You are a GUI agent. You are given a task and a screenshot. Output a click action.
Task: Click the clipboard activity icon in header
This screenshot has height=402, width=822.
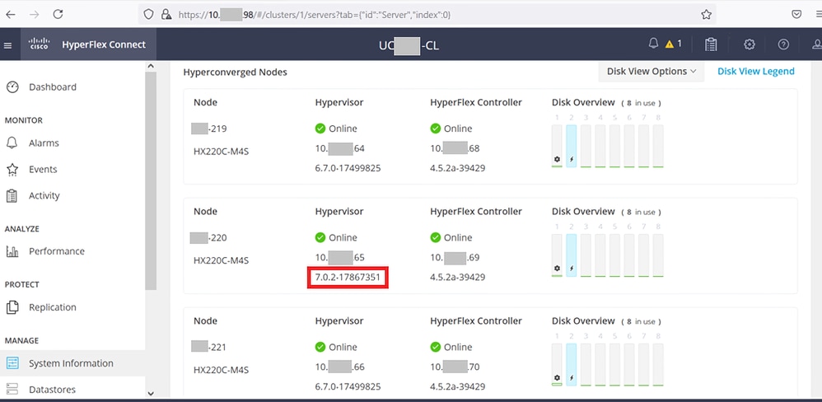pos(712,44)
